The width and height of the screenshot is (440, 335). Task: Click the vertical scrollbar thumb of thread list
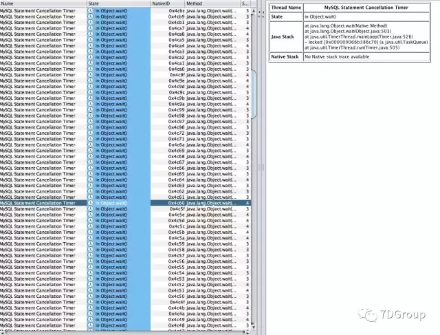click(254, 94)
